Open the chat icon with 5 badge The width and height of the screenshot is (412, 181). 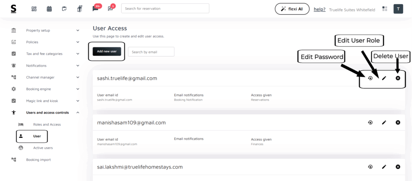(110, 9)
